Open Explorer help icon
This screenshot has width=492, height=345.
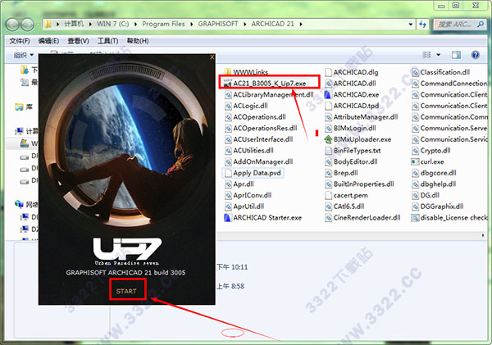click(476, 55)
